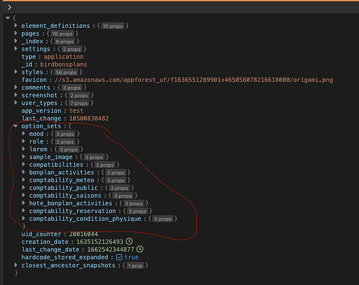Click the pages key name

tap(30, 34)
